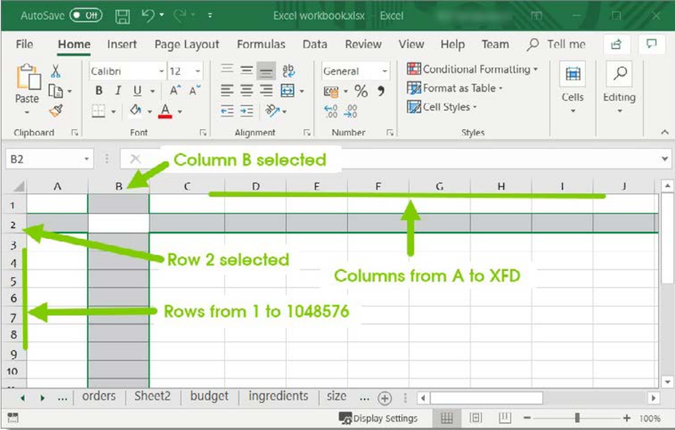
Task: Select Middle Align button
Action: [x=247, y=71]
